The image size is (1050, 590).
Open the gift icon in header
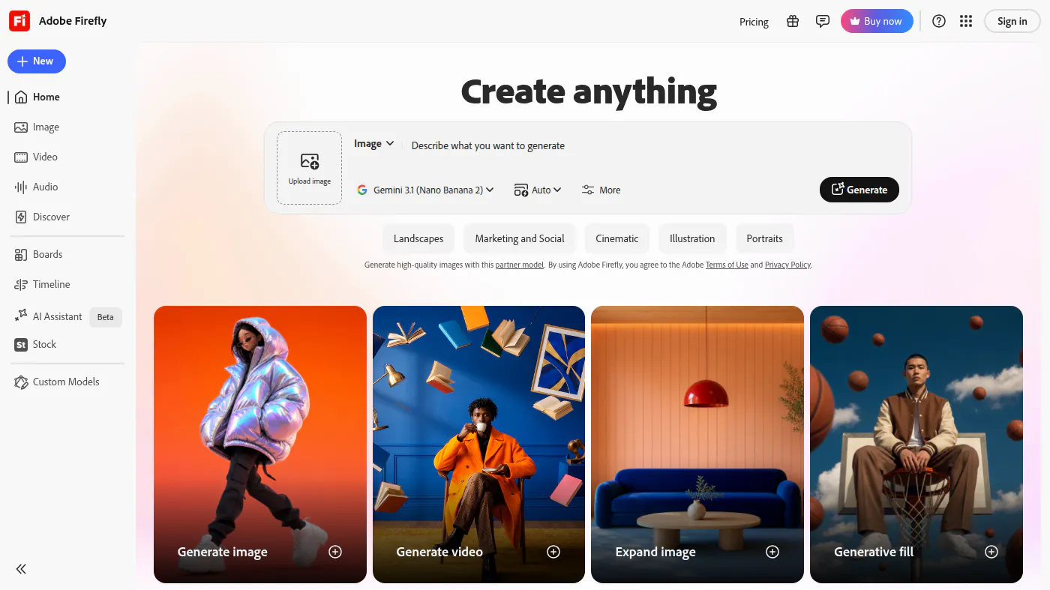pyautogui.click(x=793, y=21)
